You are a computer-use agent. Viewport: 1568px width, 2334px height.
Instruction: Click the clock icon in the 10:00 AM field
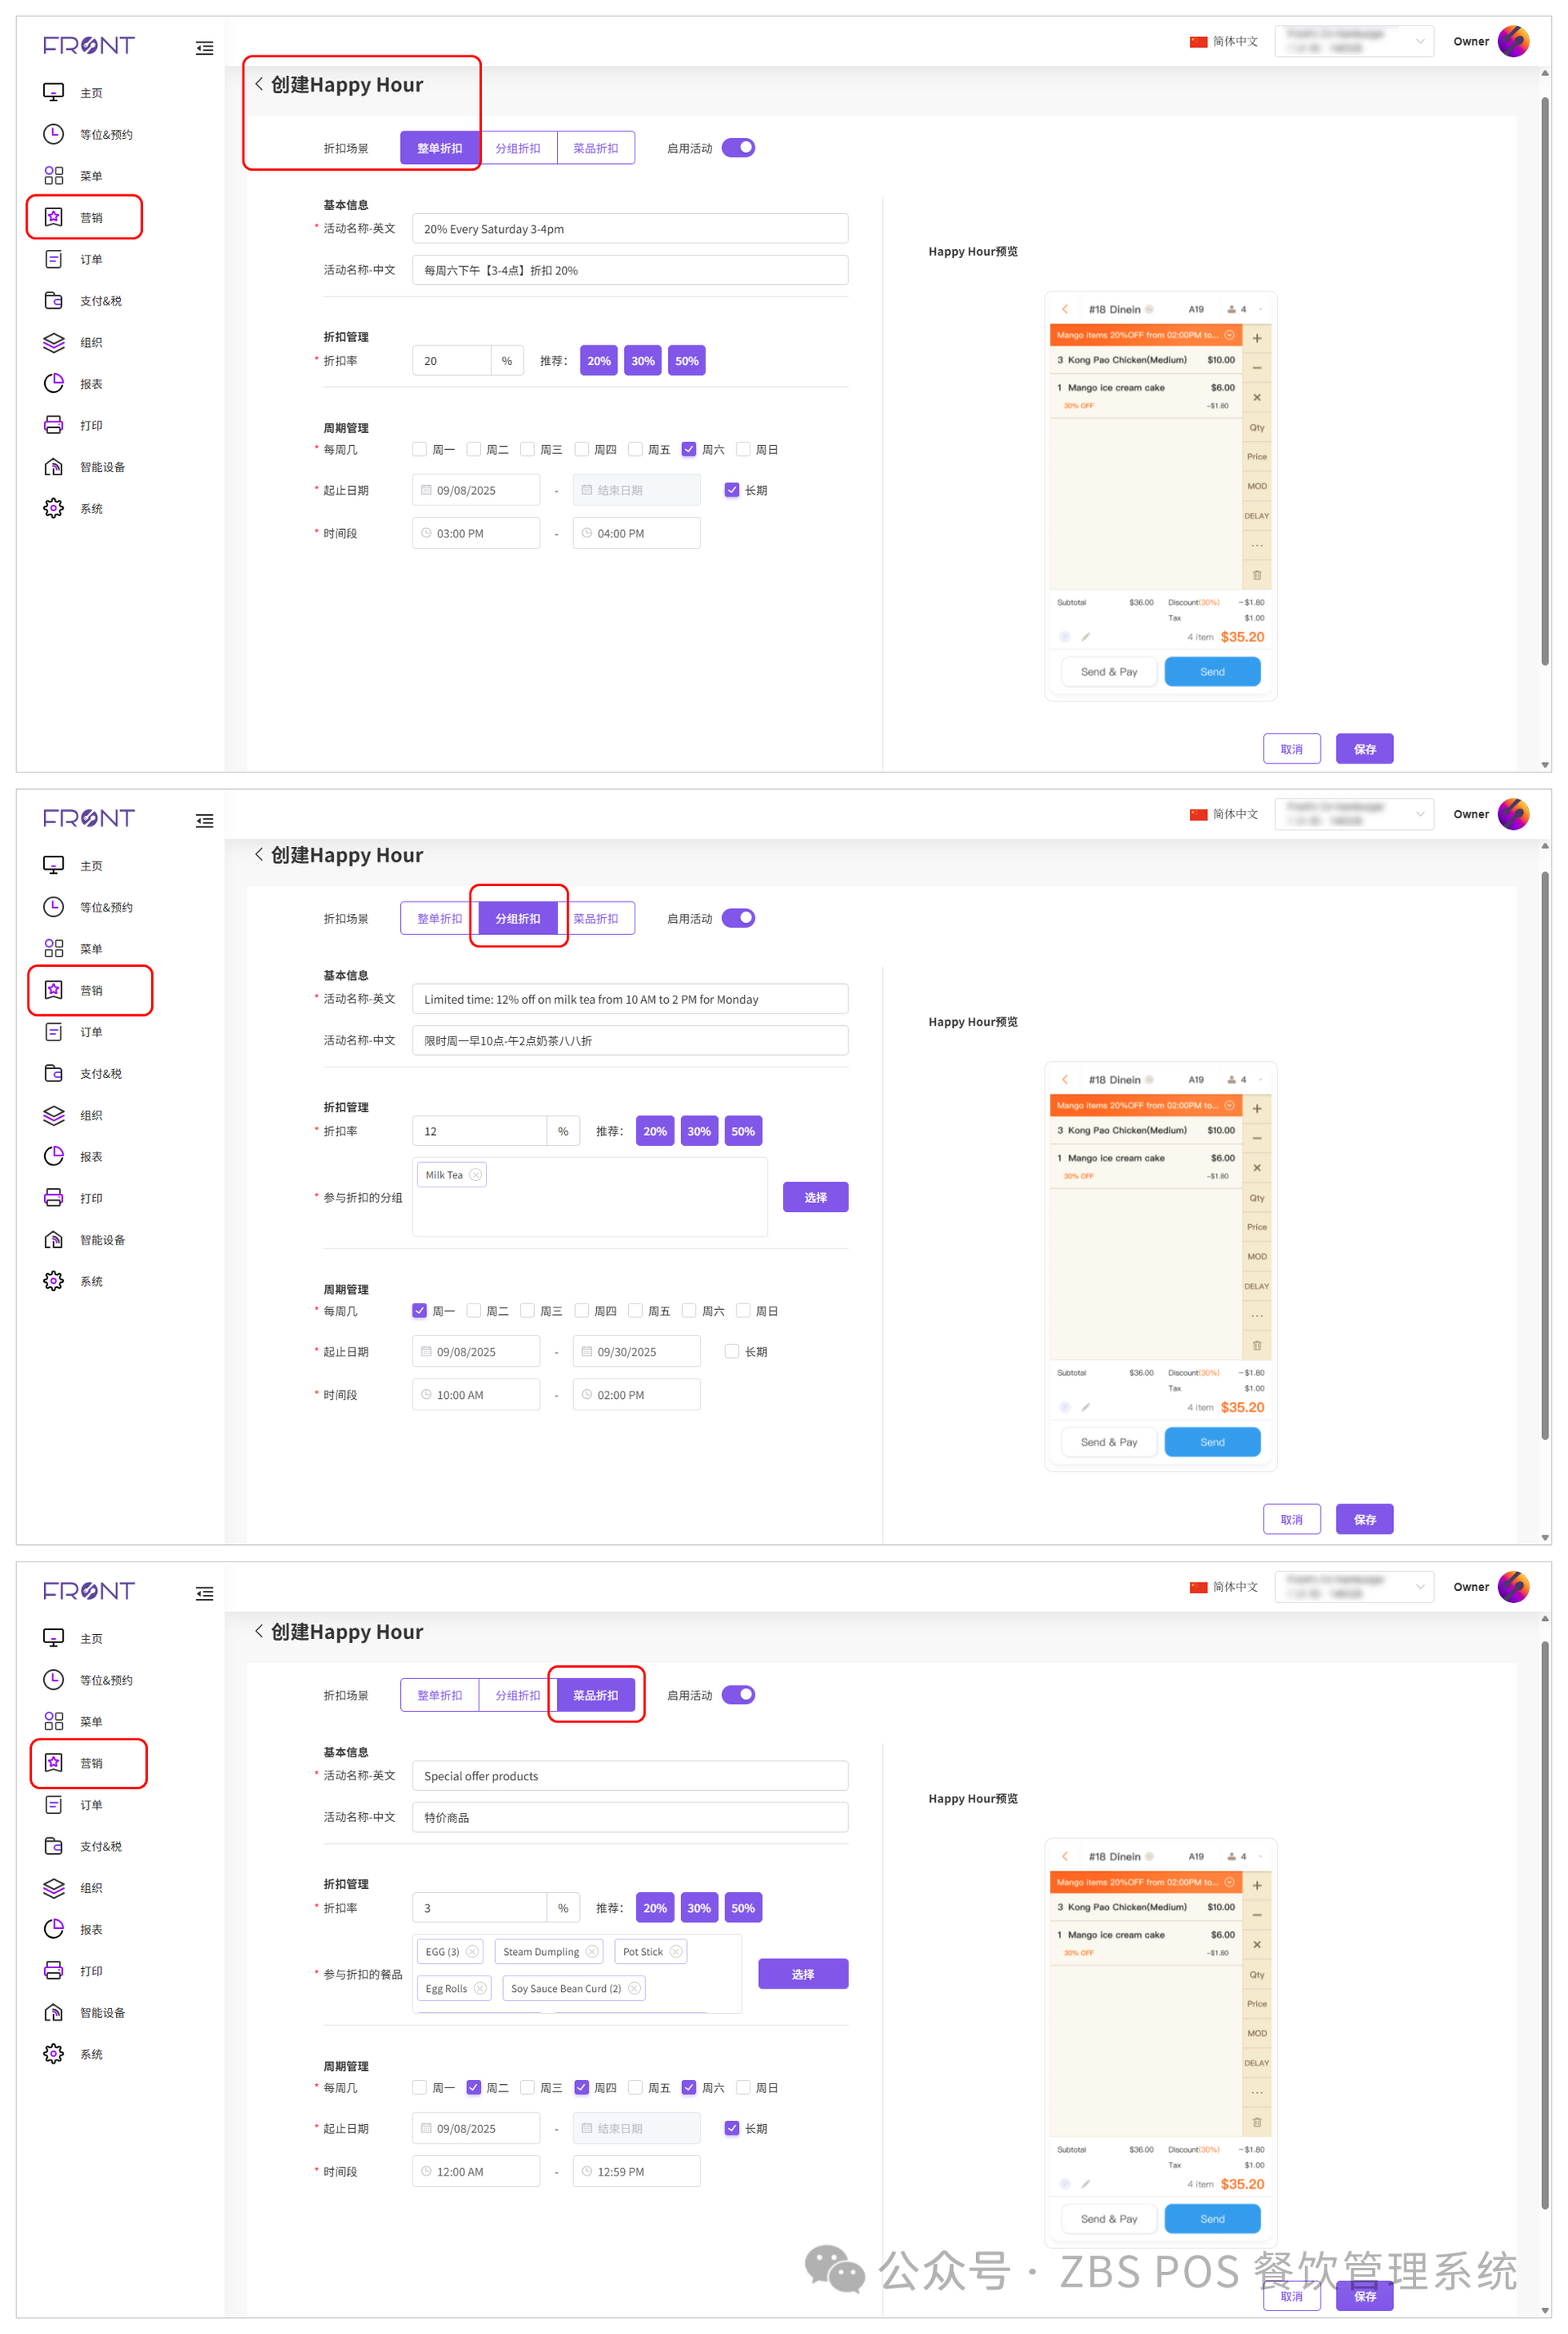(427, 1394)
